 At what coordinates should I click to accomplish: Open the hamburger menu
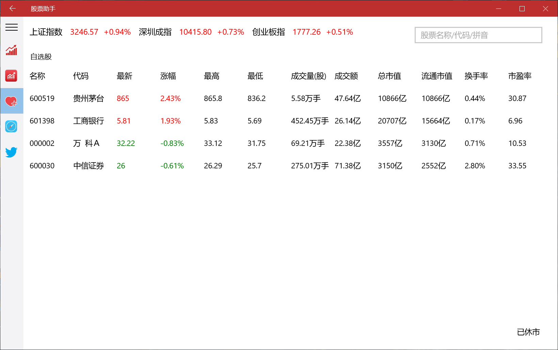pyautogui.click(x=12, y=27)
